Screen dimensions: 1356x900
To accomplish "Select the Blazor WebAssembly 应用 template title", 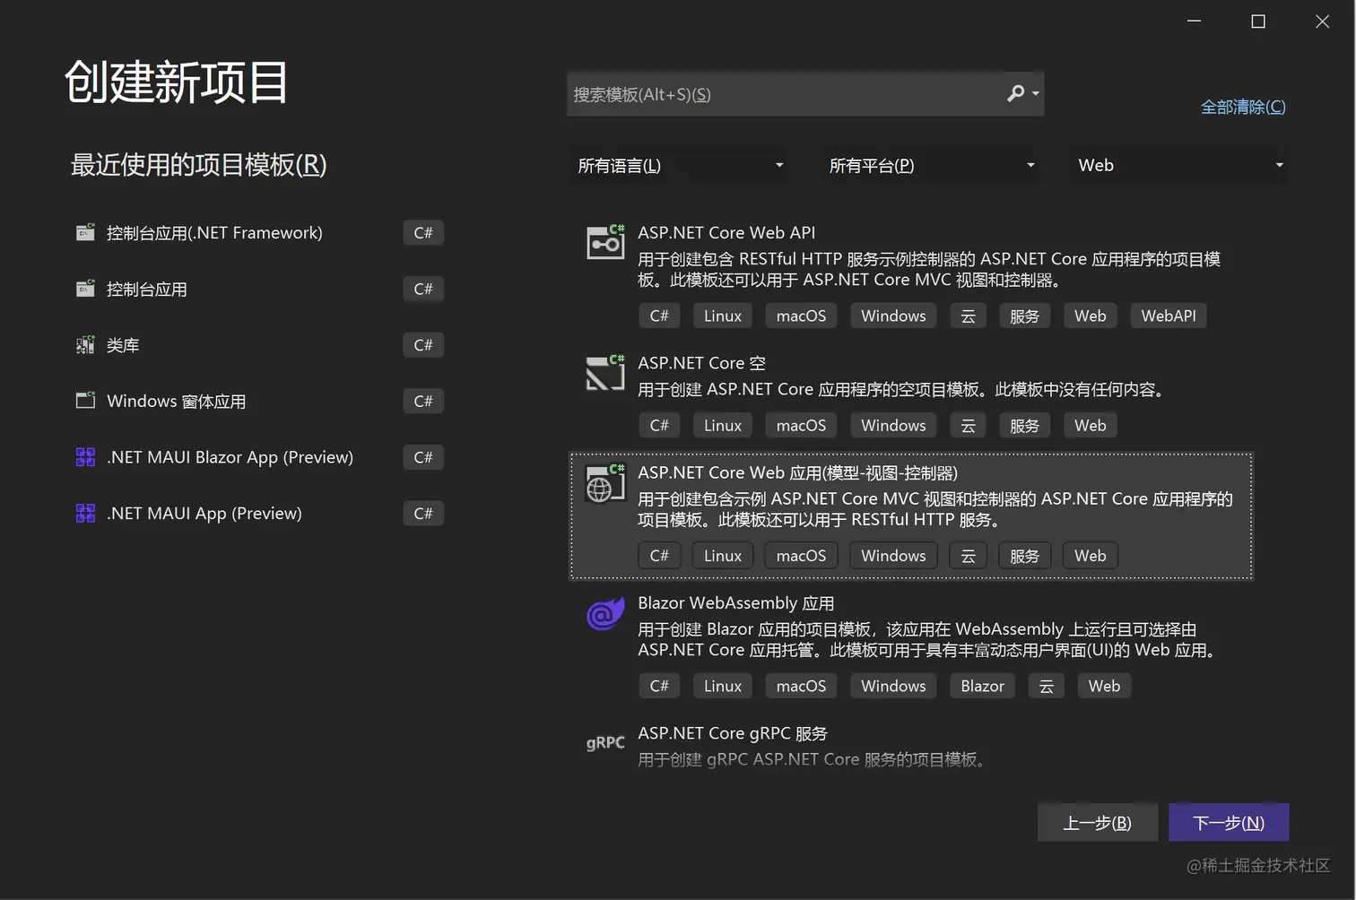I will point(735,603).
